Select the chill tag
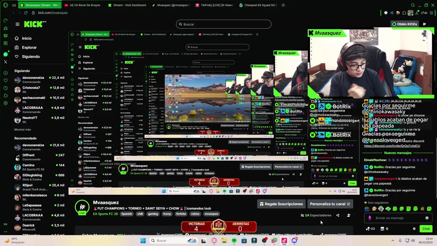437x246 pixels. 140,214
